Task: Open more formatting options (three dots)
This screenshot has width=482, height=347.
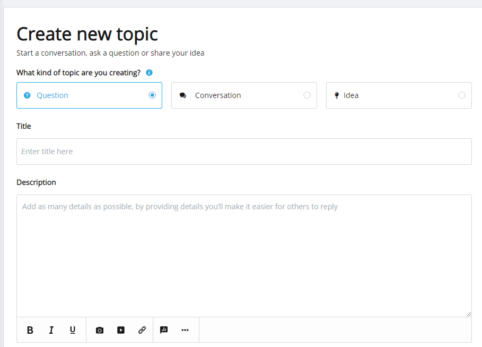Action: pos(185,330)
